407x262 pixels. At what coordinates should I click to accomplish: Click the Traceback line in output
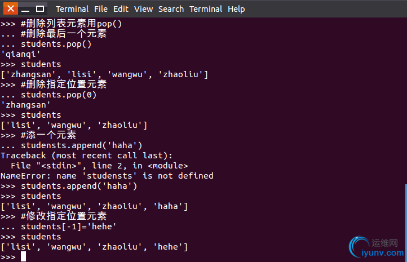pos(86,156)
